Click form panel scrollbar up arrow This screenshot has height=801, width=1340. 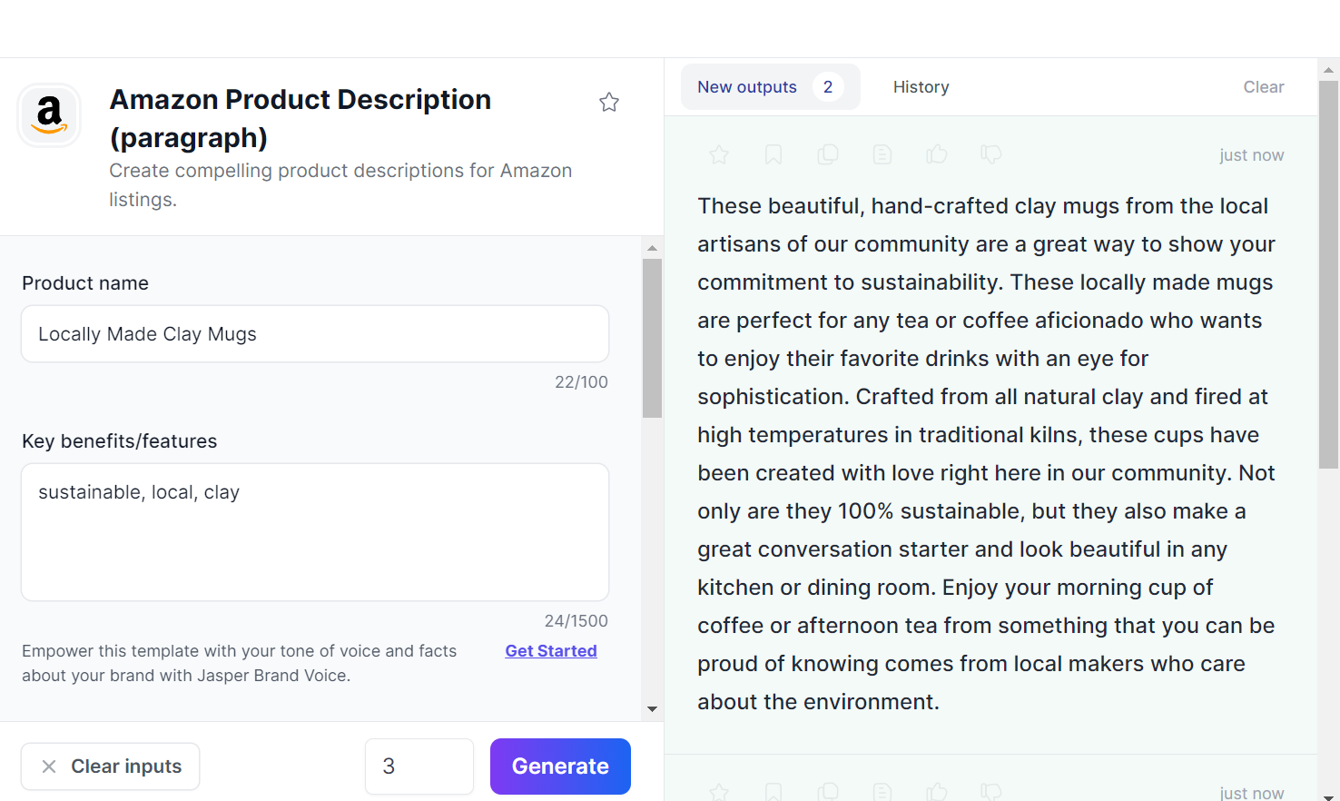point(652,247)
